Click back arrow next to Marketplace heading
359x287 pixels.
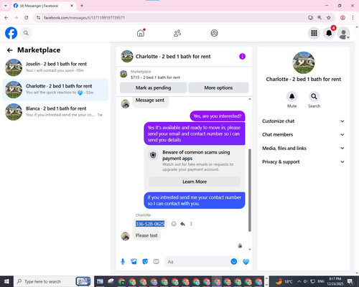point(10,50)
